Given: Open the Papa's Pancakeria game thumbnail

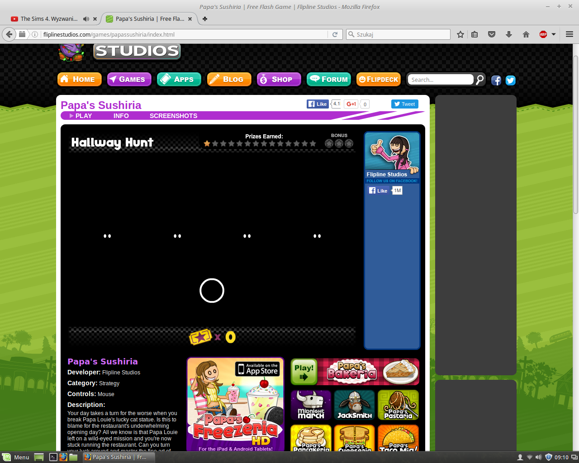Looking at the screenshot, I should (311, 438).
